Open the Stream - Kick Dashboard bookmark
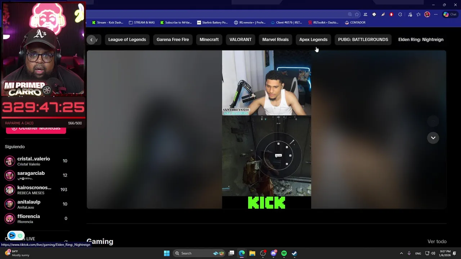 (107, 22)
